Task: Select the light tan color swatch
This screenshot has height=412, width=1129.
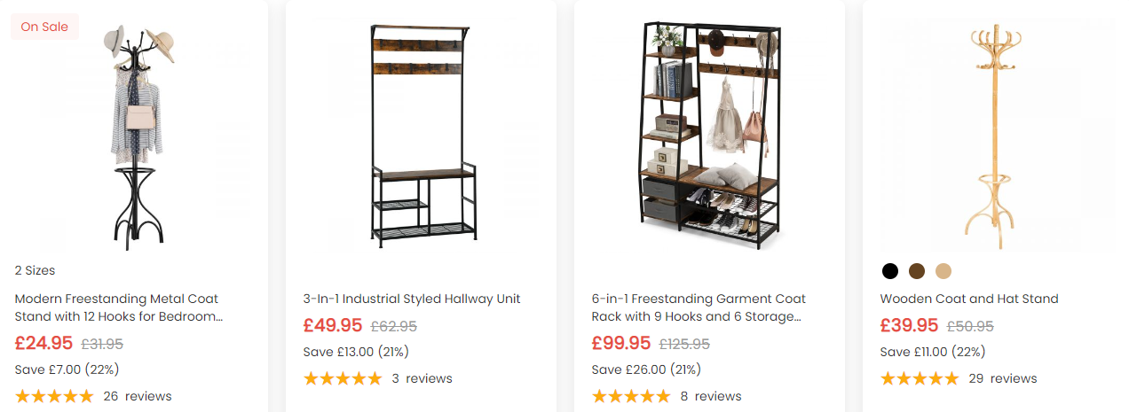Action: click(943, 271)
